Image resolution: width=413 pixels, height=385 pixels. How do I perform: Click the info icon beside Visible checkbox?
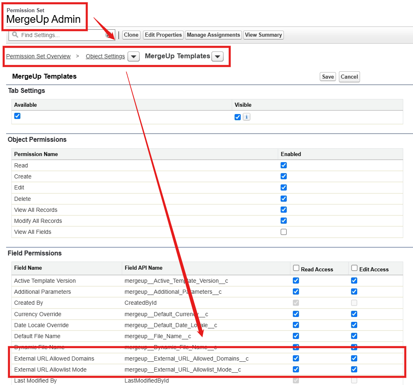[x=246, y=117]
